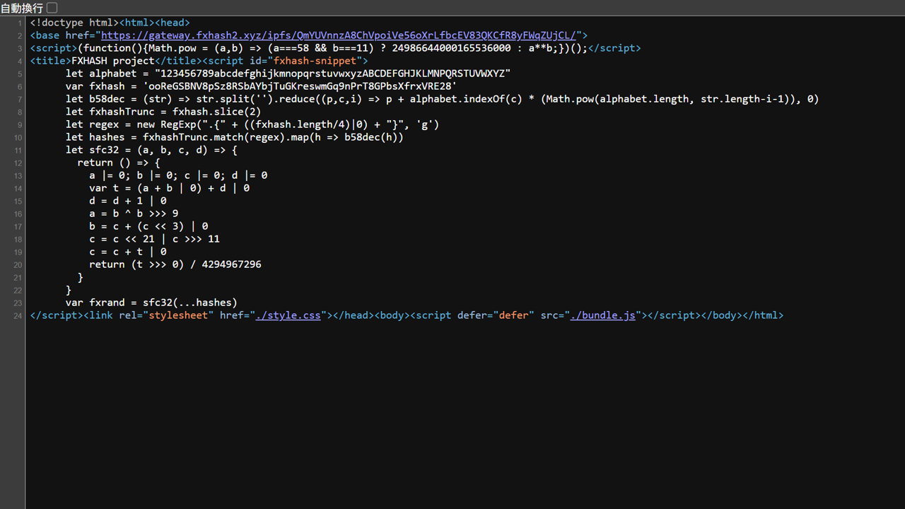Click the fxhashTrunc = fxhash.slice(2) line
905x509 pixels.
point(163,112)
